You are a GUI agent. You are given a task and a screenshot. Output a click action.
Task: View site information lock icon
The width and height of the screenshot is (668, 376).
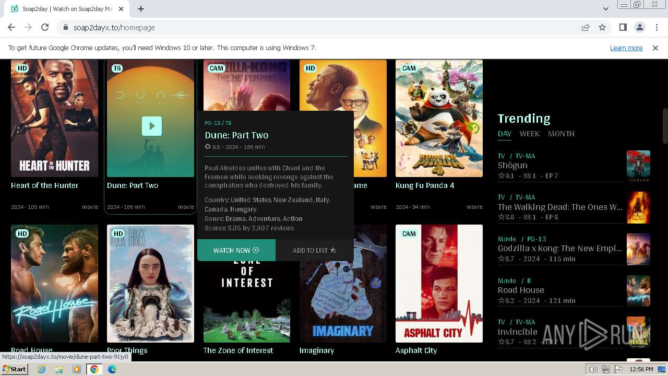[x=66, y=27]
